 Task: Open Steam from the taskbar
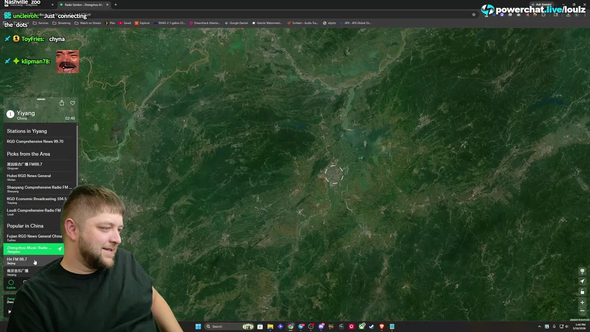pyautogui.click(x=372, y=326)
